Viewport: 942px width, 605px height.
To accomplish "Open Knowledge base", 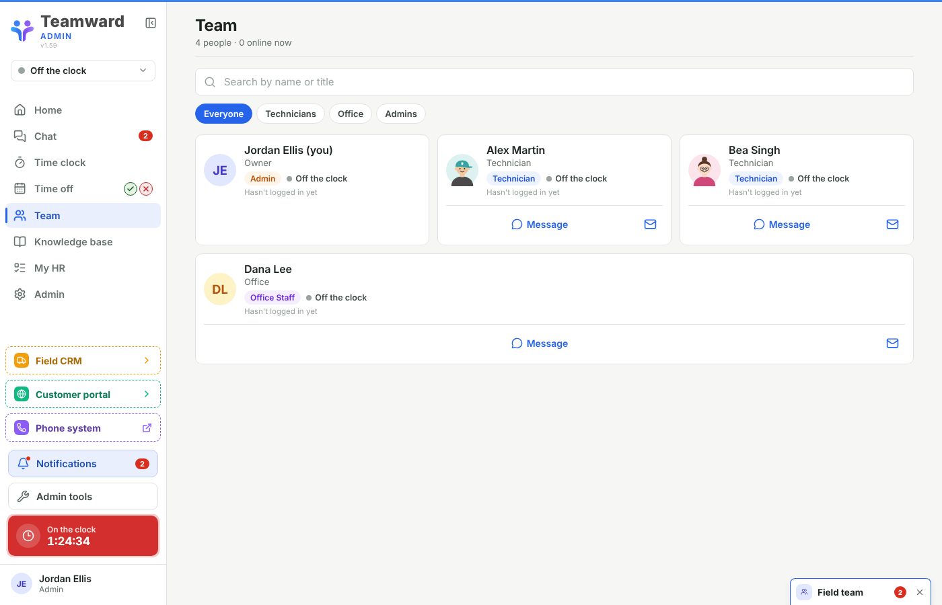I will point(83,242).
